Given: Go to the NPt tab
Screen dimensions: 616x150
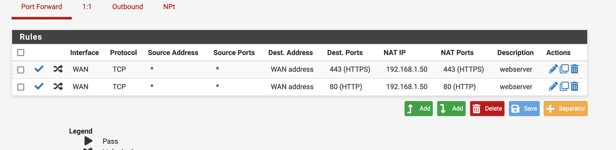Looking at the screenshot, I should coord(169,7).
